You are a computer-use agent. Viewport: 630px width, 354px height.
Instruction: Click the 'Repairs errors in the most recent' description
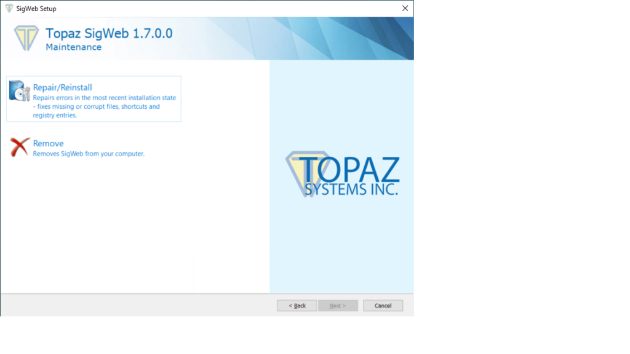[105, 106]
